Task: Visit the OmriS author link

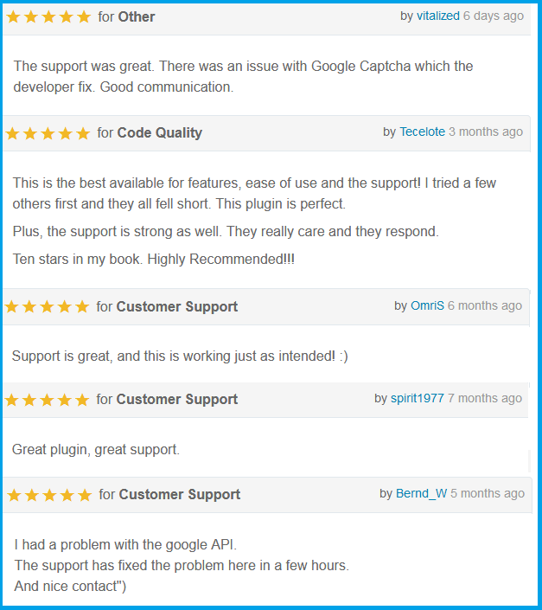Action: 427,305
